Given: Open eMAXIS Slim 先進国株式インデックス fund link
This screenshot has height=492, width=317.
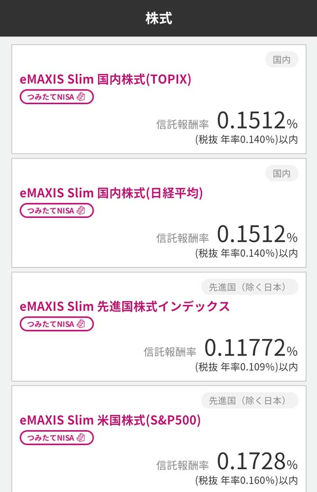Looking at the screenshot, I should click(x=125, y=306).
